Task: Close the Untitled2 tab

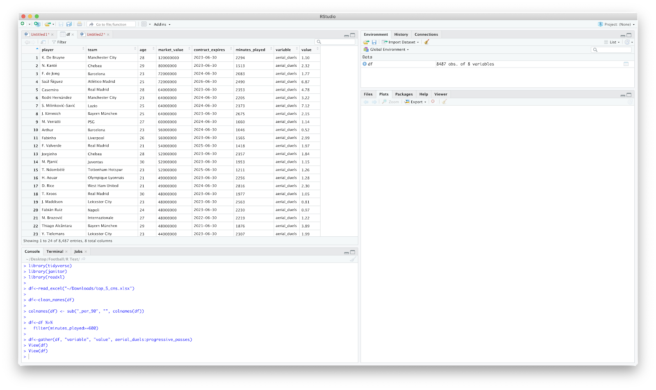Action: point(108,34)
